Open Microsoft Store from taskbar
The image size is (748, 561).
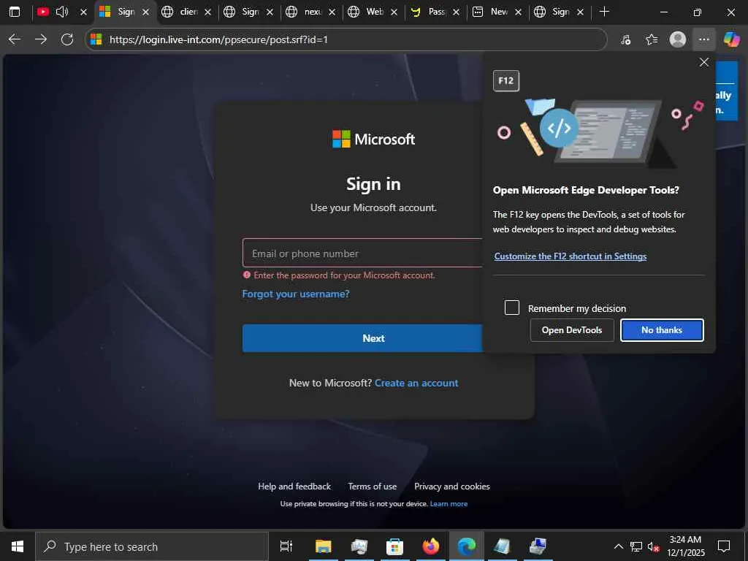coord(394,546)
